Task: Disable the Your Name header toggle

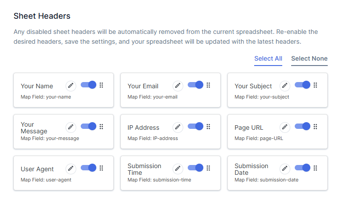Action: pos(88,85)
